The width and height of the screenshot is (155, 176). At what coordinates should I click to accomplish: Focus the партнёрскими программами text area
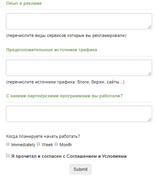(79, 114)
